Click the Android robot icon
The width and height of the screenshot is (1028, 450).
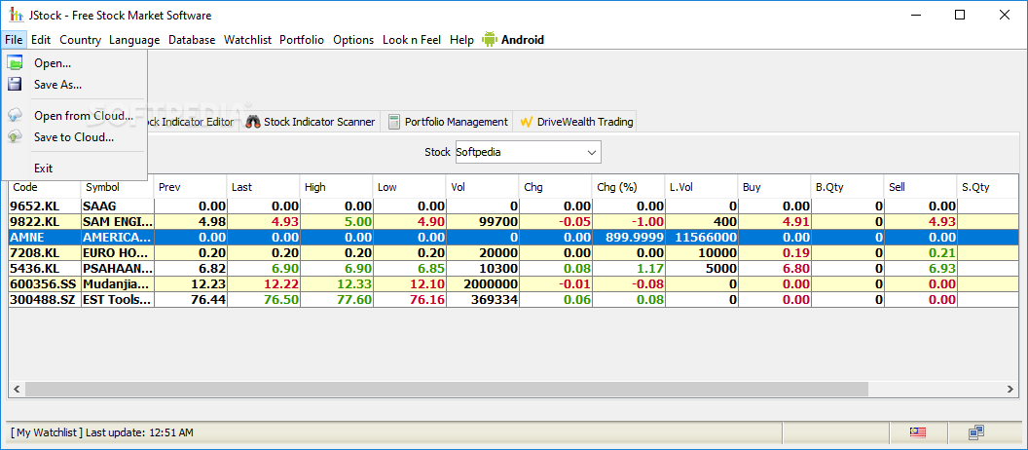point(489,39)
